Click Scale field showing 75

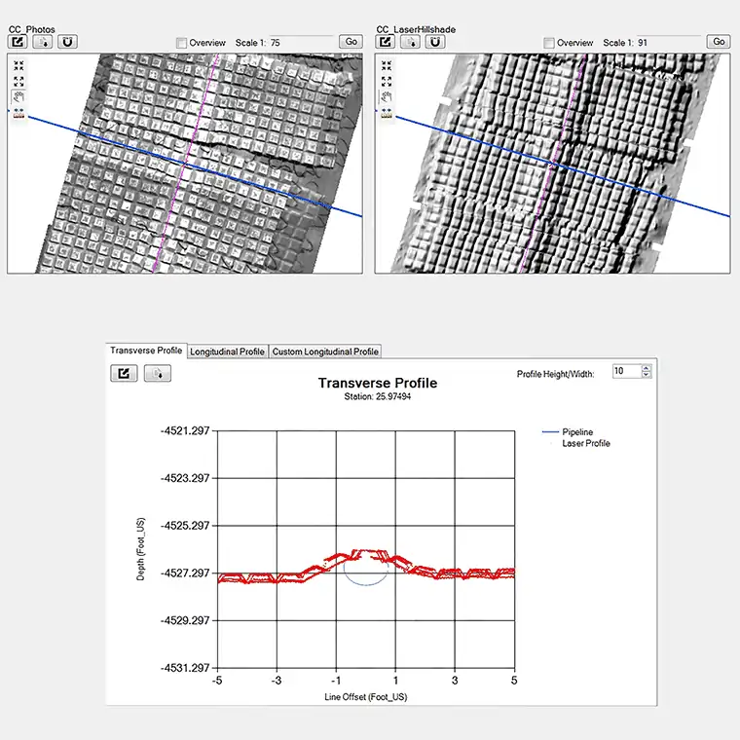pyautogui.click(x=301, y=43)
